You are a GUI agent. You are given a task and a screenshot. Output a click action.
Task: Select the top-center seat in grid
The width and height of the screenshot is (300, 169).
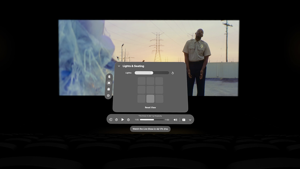pos(150,81)
